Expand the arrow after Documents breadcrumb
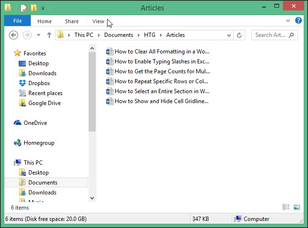The width and height of the screenshot is (308, 228). click(x=139, y=35)
